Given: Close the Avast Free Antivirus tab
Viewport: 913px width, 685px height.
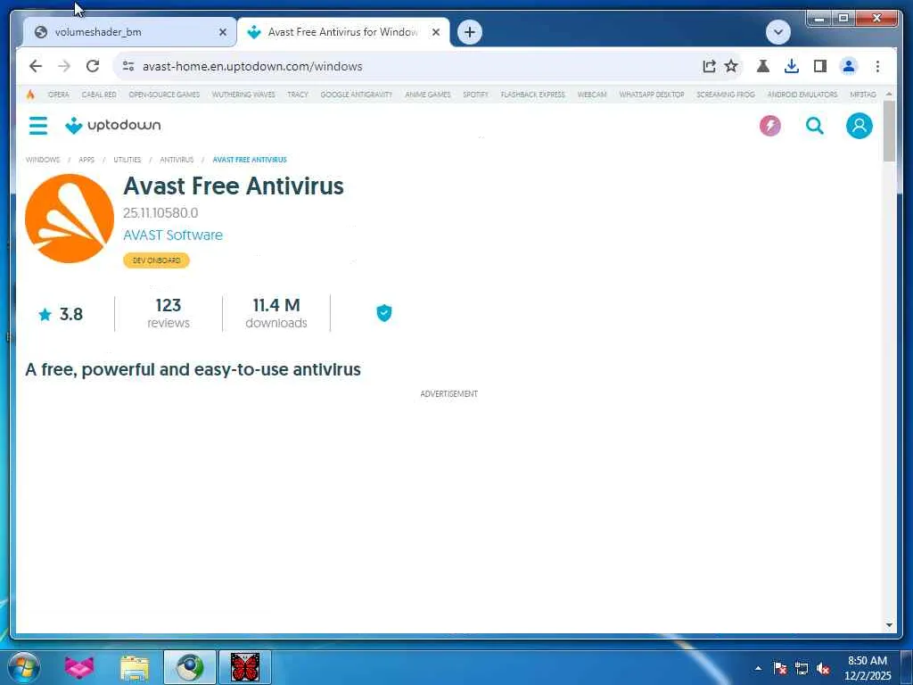Looking at the screenshot, I should 435,32.
